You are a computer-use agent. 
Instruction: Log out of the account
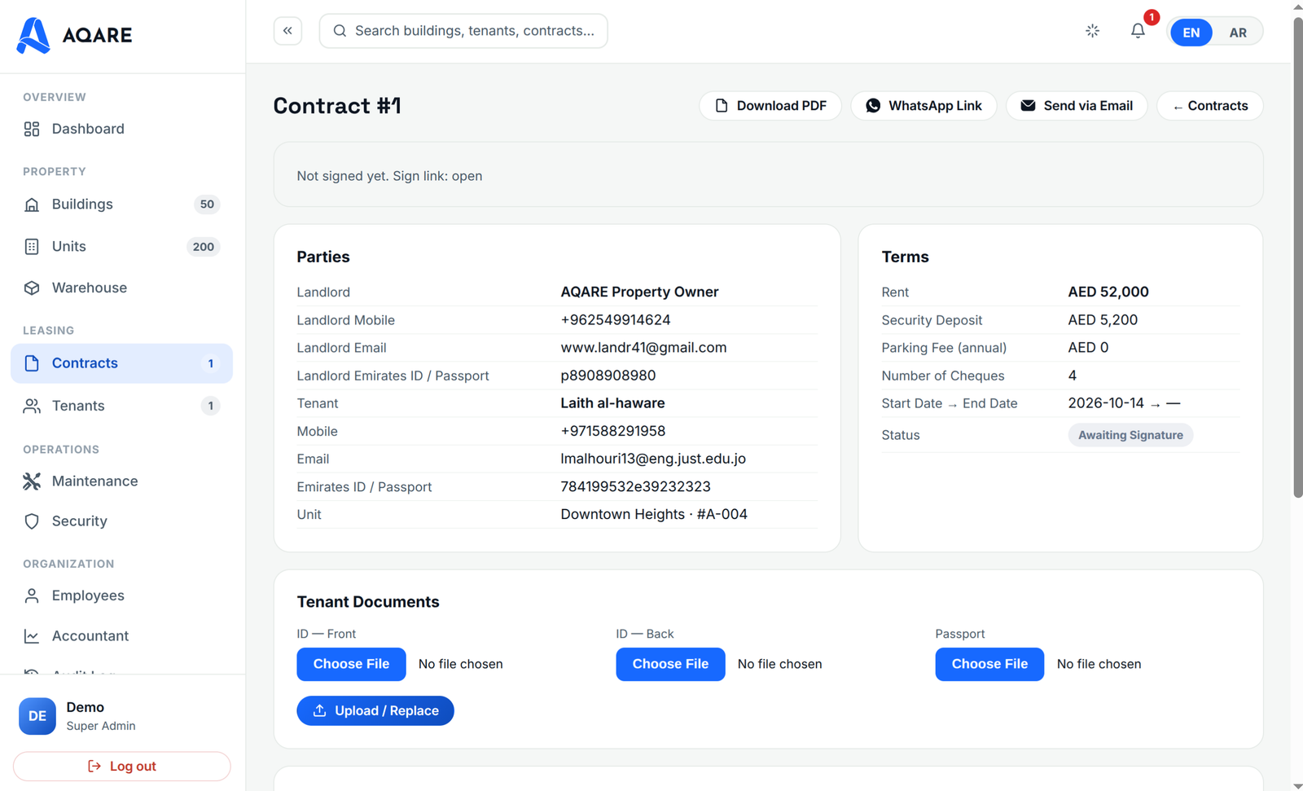tap(122, 767)
